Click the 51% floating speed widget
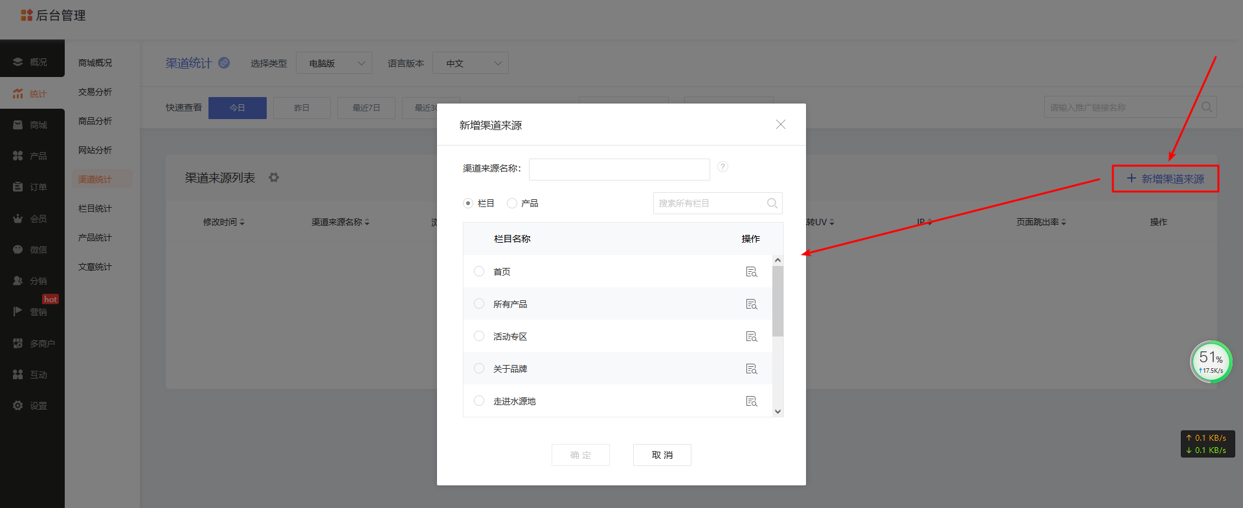The width and height of the screenshot is (1243, 508). coord(1211,362)
